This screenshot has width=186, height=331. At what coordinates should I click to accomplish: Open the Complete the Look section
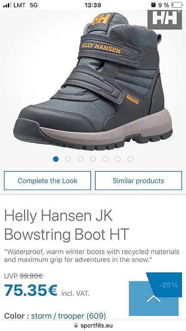tap(47, 181)
